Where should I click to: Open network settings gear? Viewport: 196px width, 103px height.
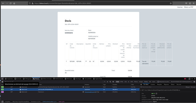pyautogui.click(x=194, y=82)
